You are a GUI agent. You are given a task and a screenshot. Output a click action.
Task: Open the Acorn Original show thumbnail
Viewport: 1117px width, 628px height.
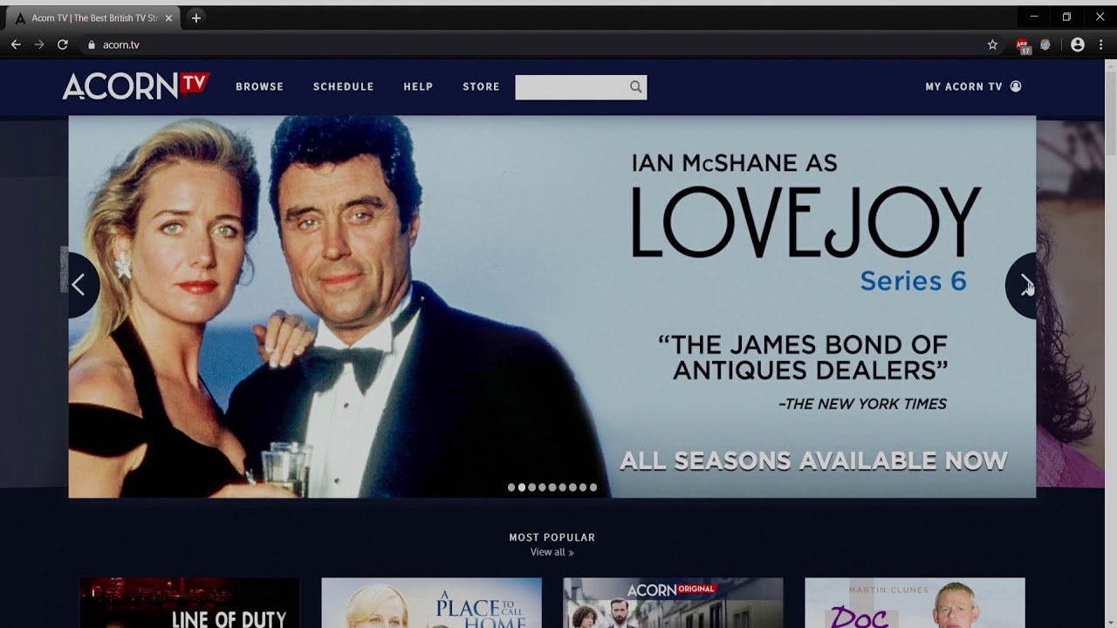point(673,603)
